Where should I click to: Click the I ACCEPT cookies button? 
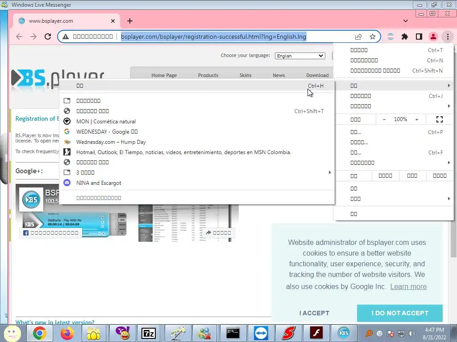tap(314, 313)
